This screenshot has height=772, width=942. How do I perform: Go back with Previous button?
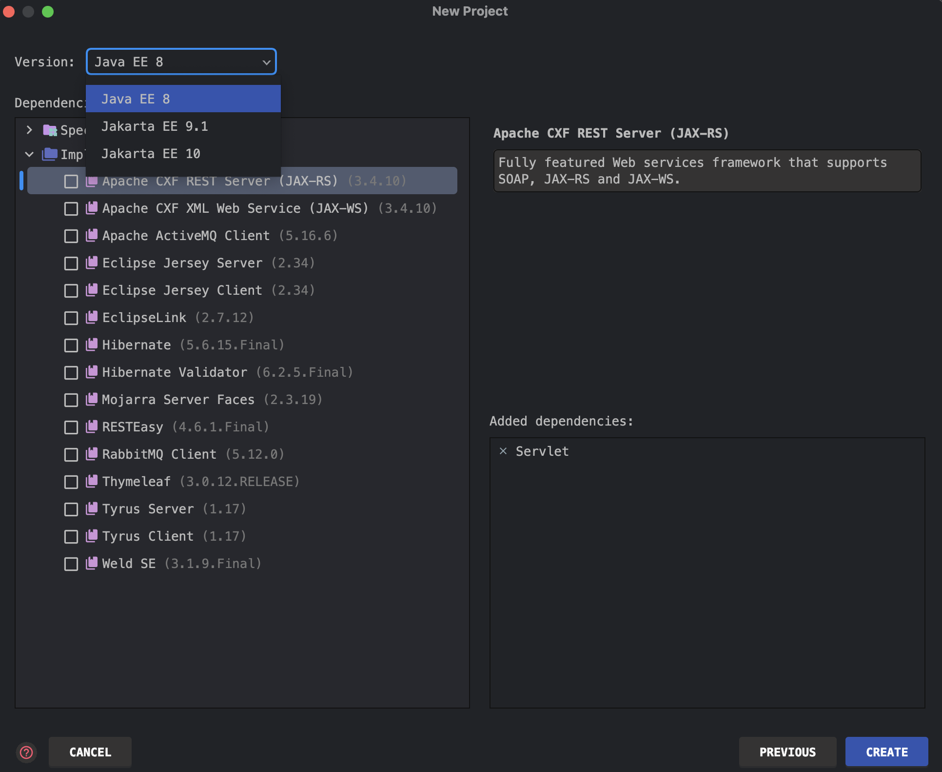click(x=787, y=752)
